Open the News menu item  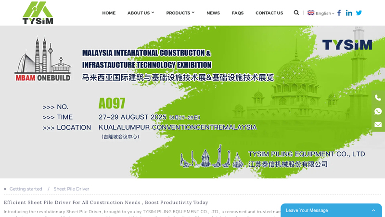coord(213,13)
